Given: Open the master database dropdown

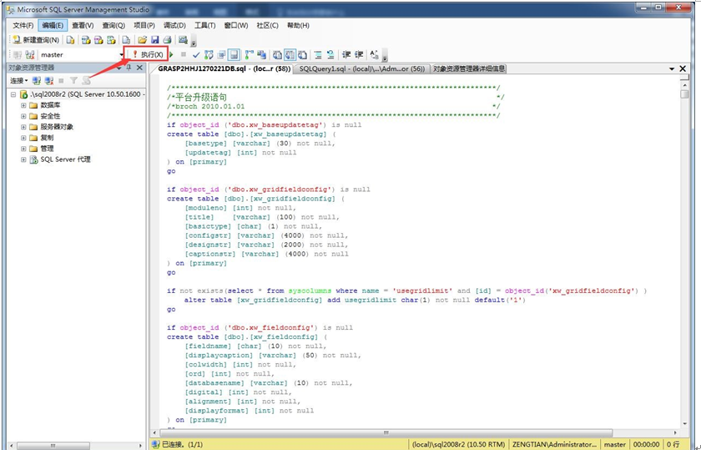Looking at the screenshot, I should (121, 54).
